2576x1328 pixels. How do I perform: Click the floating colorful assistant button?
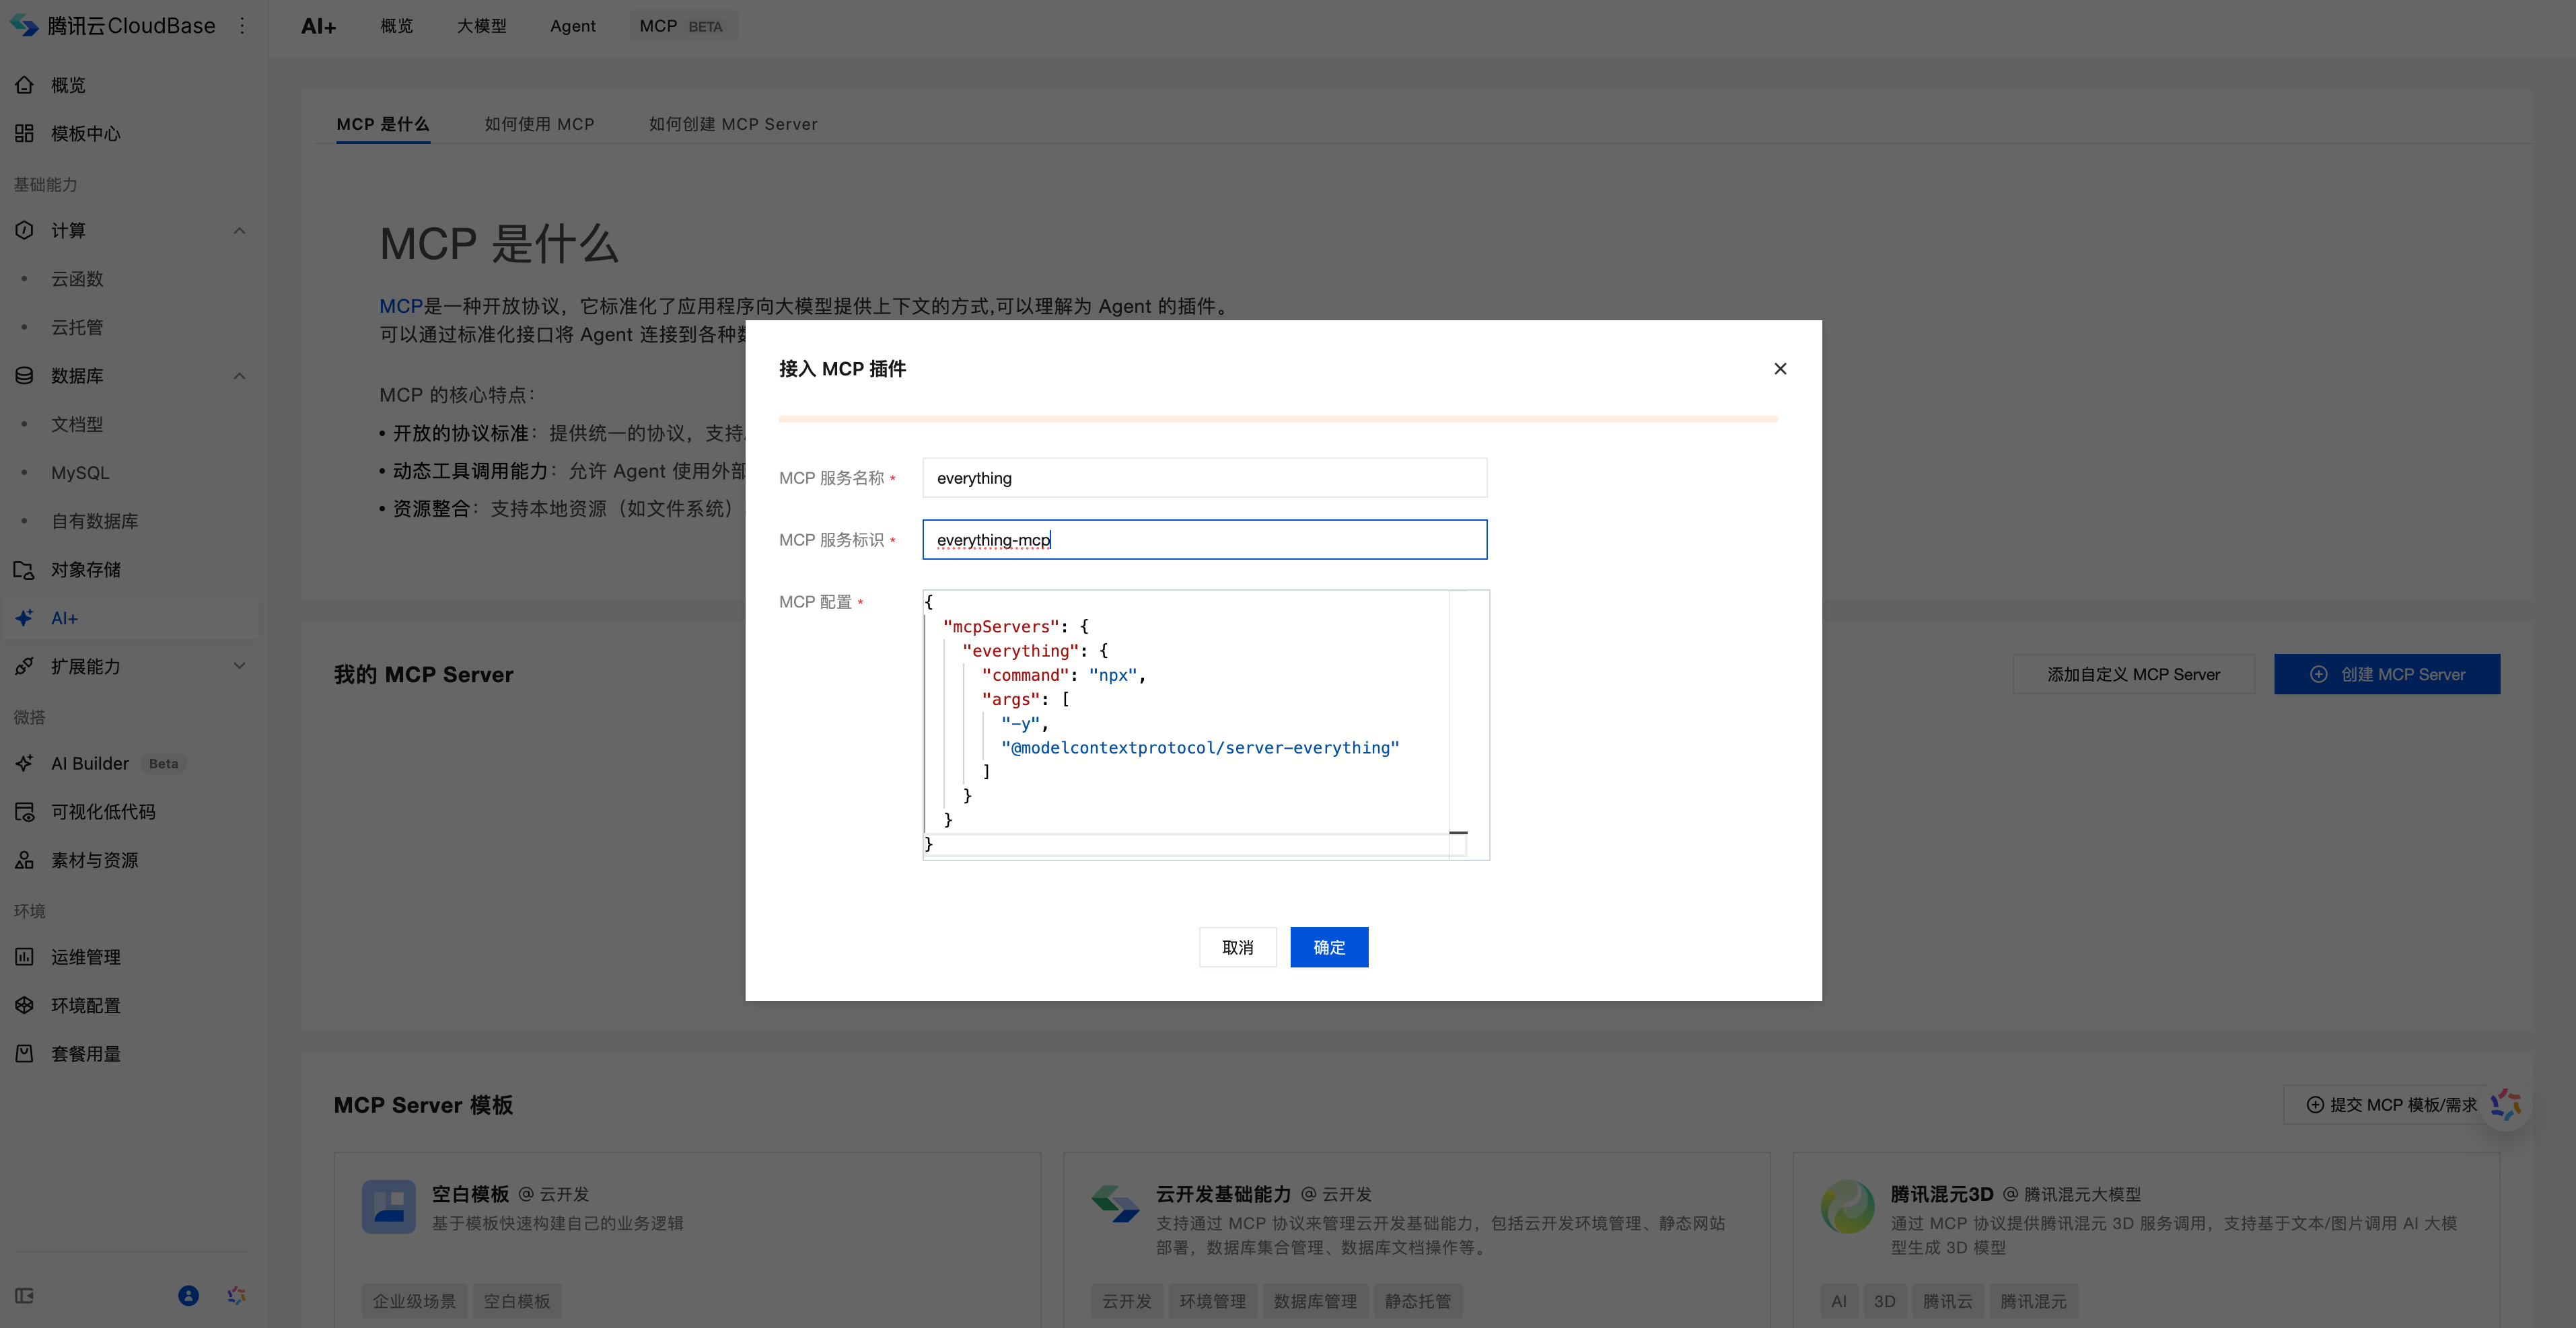click(x=2506, y=1105)
